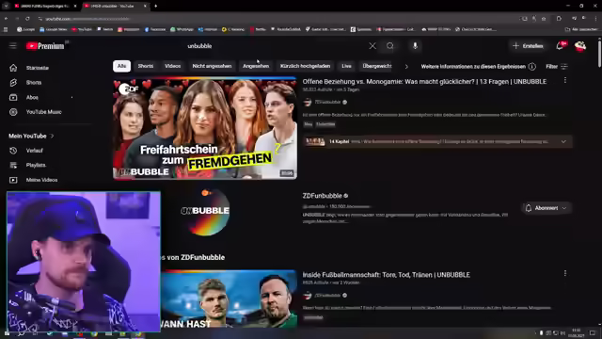Expand the 14 Kapitel chapters row
Viewport: 602px width, 339px height.
click(437, 141)
